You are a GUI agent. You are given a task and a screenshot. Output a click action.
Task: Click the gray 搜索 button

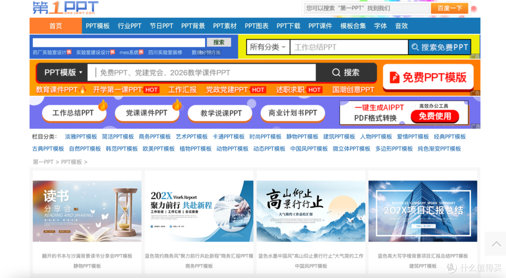tap(219, 42)
